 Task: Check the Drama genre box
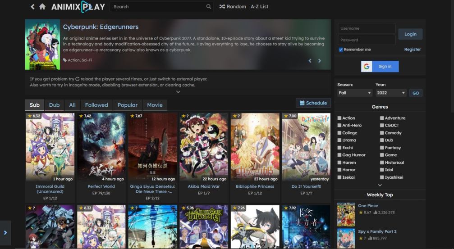point(339,140)
